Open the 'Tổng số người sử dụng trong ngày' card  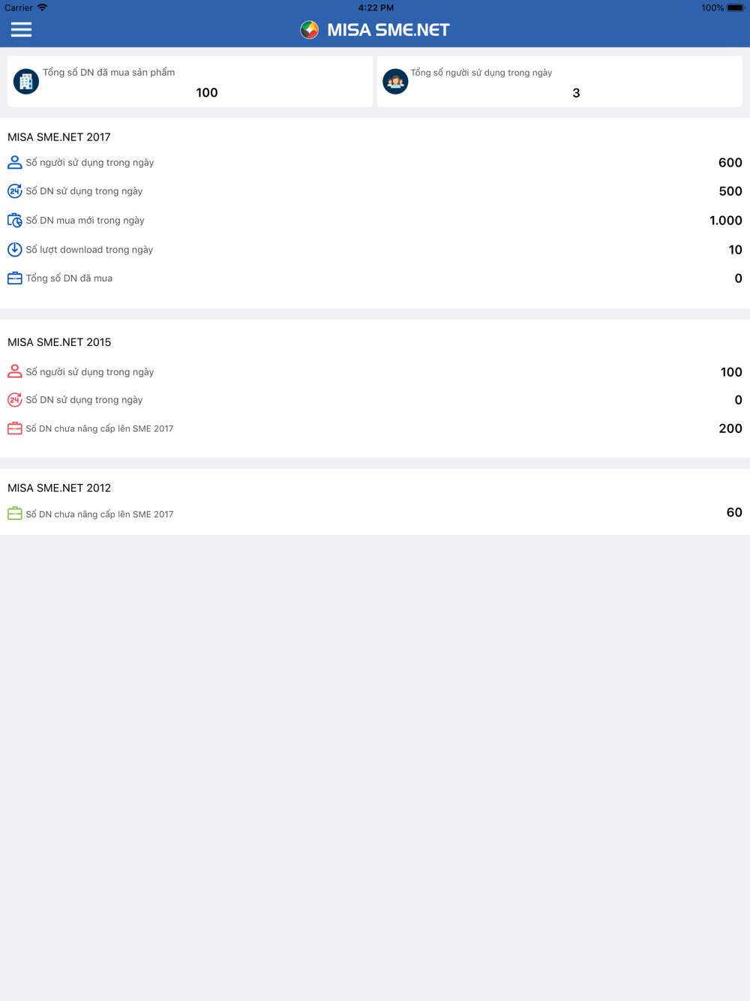[559, 82]
